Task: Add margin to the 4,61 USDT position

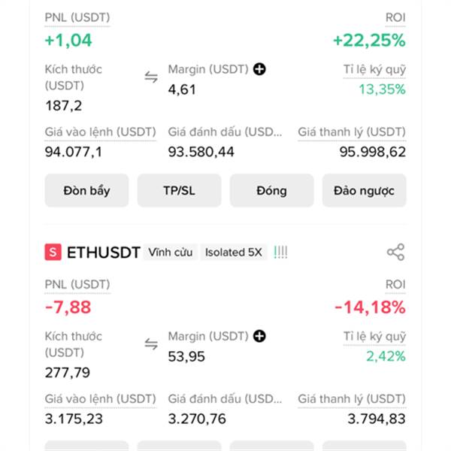Action: click(259, 69)
